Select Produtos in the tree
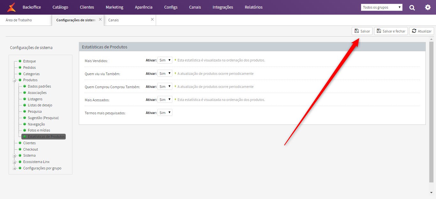Viewport: 436px width, 199px height. tap(30, 80)
